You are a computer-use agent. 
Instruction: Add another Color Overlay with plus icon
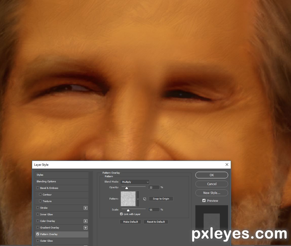86,221
